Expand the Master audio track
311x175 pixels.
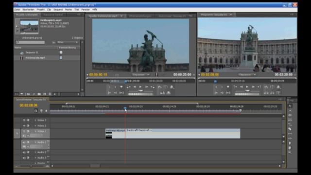click(x=35, y=163)
